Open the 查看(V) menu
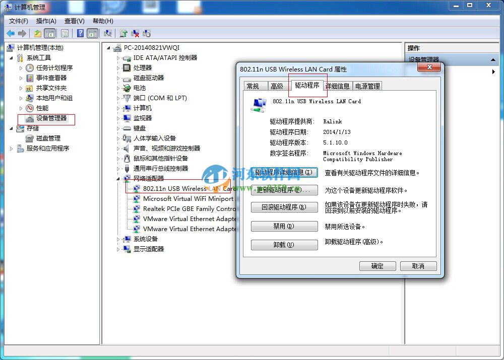This screenshot has height=360, width=504. pyautogui.click(x=74, y=21)
